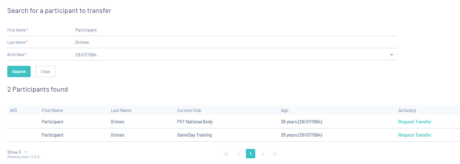
Task: Click the Birth Date field value
Action: (x=86, y=55)
